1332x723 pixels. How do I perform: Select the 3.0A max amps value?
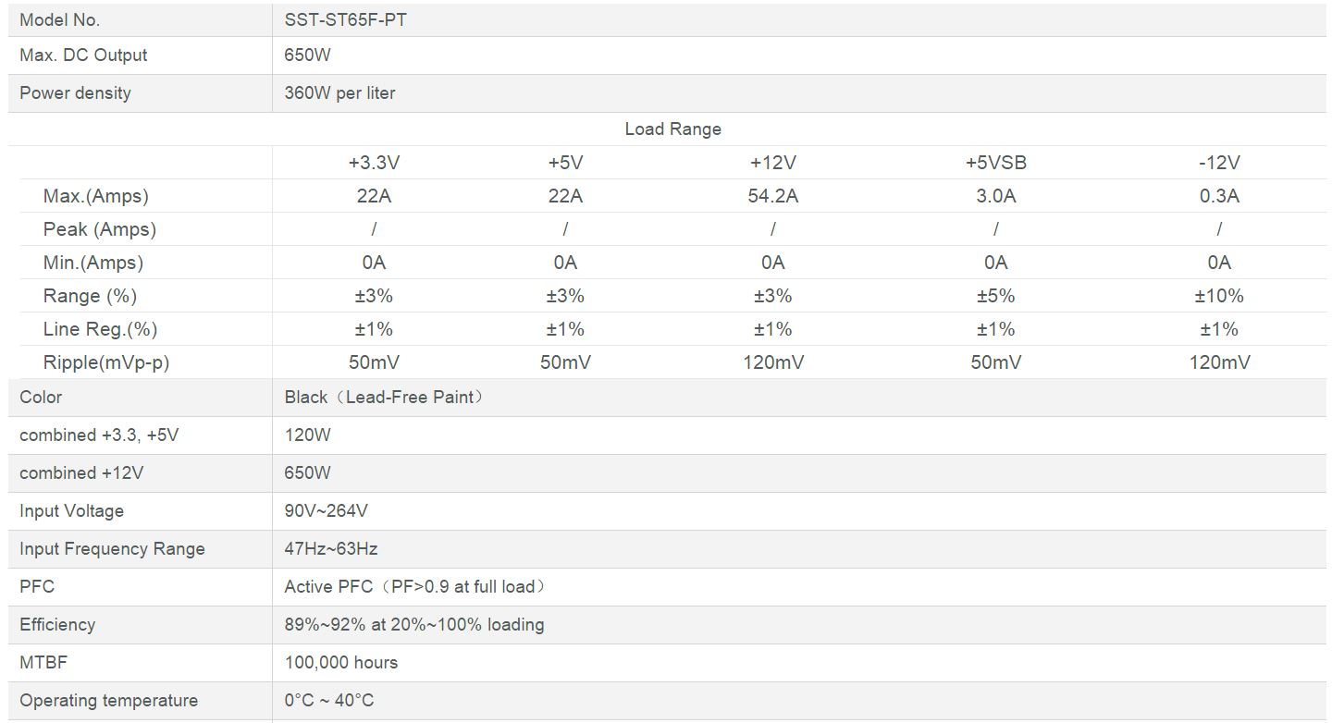(995, 196)
